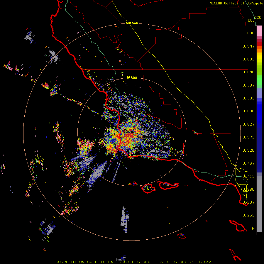Click the 0.733 scale value
Image resolution: width=264 pixels, height=264 pixels.
(x=248, y=98)
